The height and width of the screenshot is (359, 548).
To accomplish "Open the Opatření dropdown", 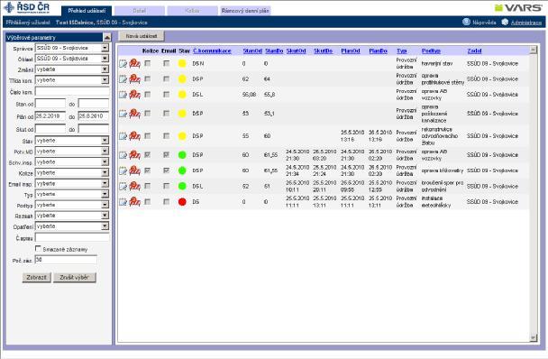I will click(x=72, y=226).
